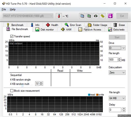The width and height of the screenshot is (131, 117).
Task: Open the Random Access tab
Action: 90,29
